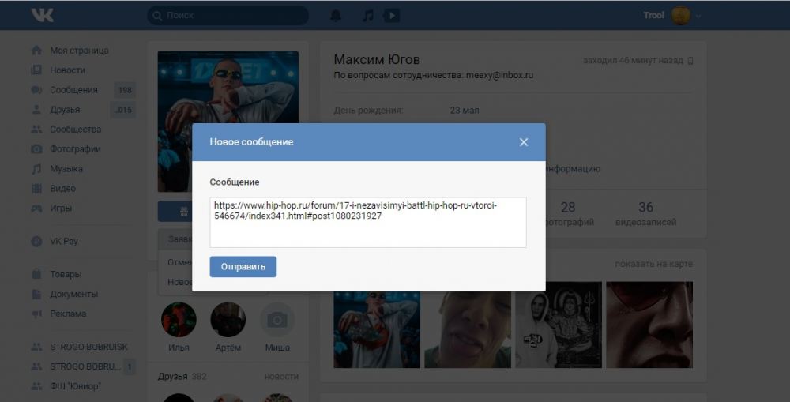Click the search field in top bar
Image resolution: width=790 pixels, height=402 pixels.
pyautogui.click(x=228, y=16)
